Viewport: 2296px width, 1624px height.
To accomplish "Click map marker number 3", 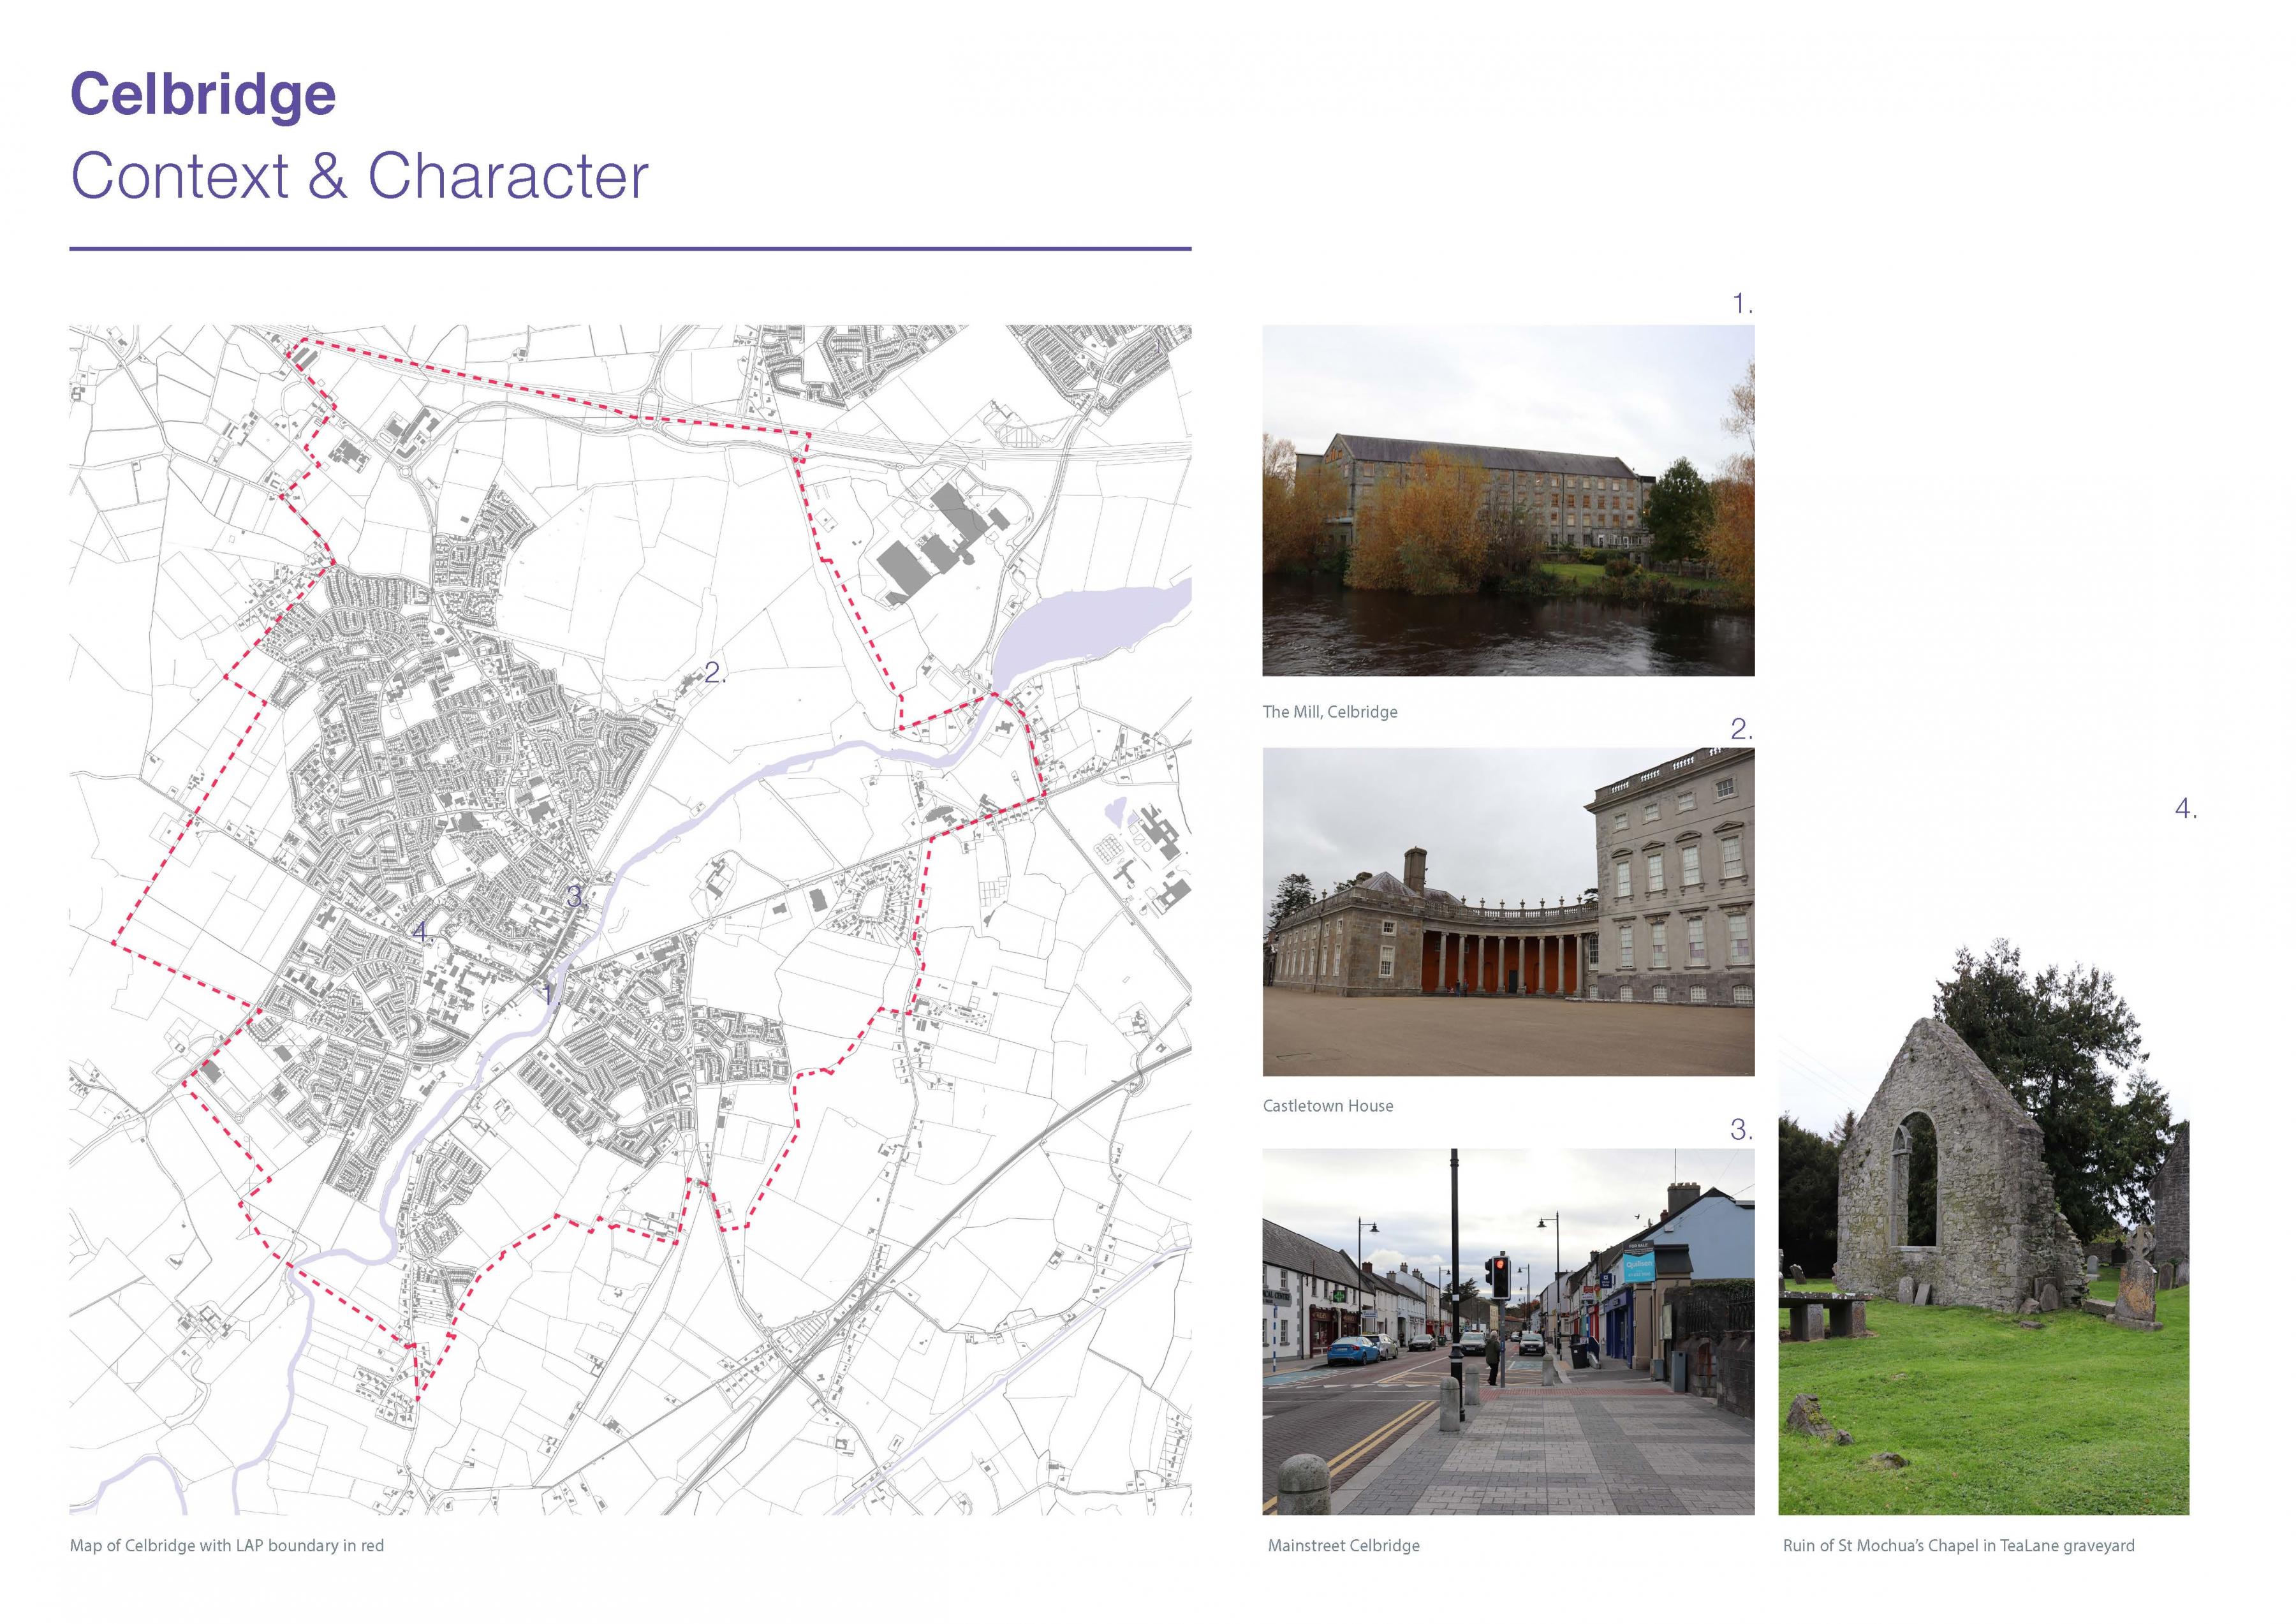I will pyautogui.click(x=575, y=897).
